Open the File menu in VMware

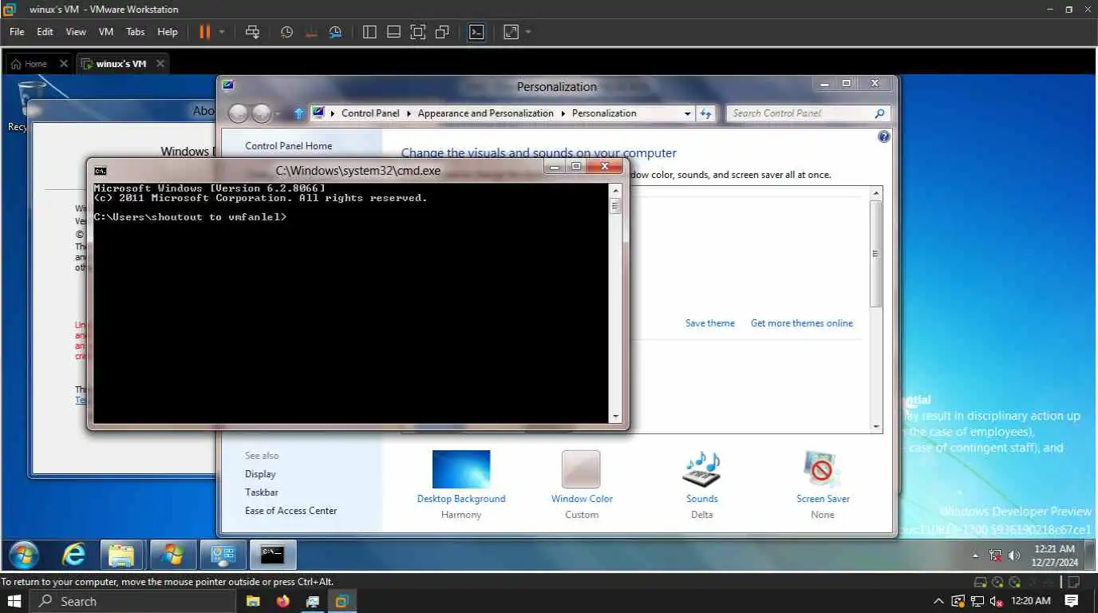17,32
